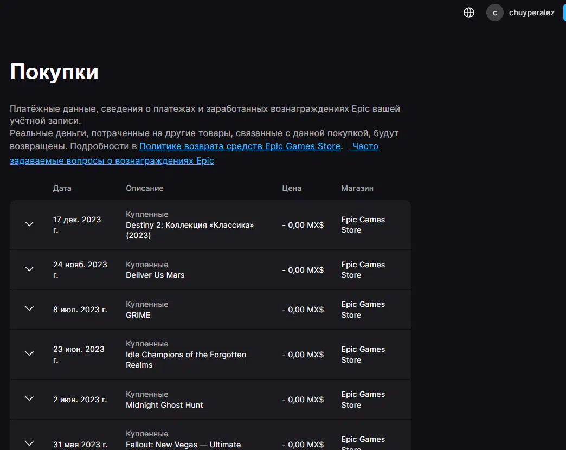The image size is (566, 450).
Task: Click the round "c" account avatar
Action: [x=494, y=12]
